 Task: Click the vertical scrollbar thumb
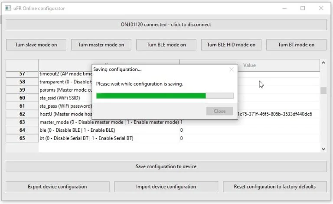point(323,90)
